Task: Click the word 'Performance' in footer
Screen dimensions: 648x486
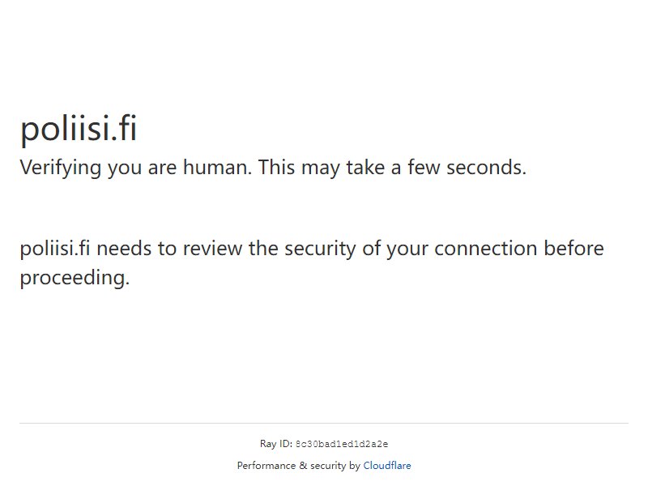Action: coord(266,465)
